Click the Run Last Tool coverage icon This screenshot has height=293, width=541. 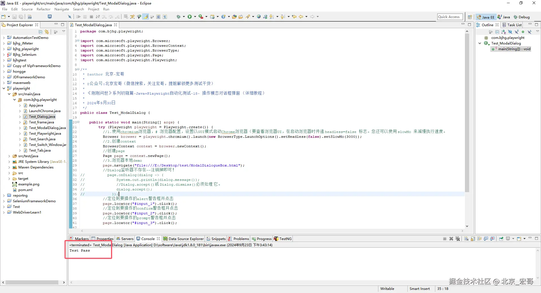201,17
